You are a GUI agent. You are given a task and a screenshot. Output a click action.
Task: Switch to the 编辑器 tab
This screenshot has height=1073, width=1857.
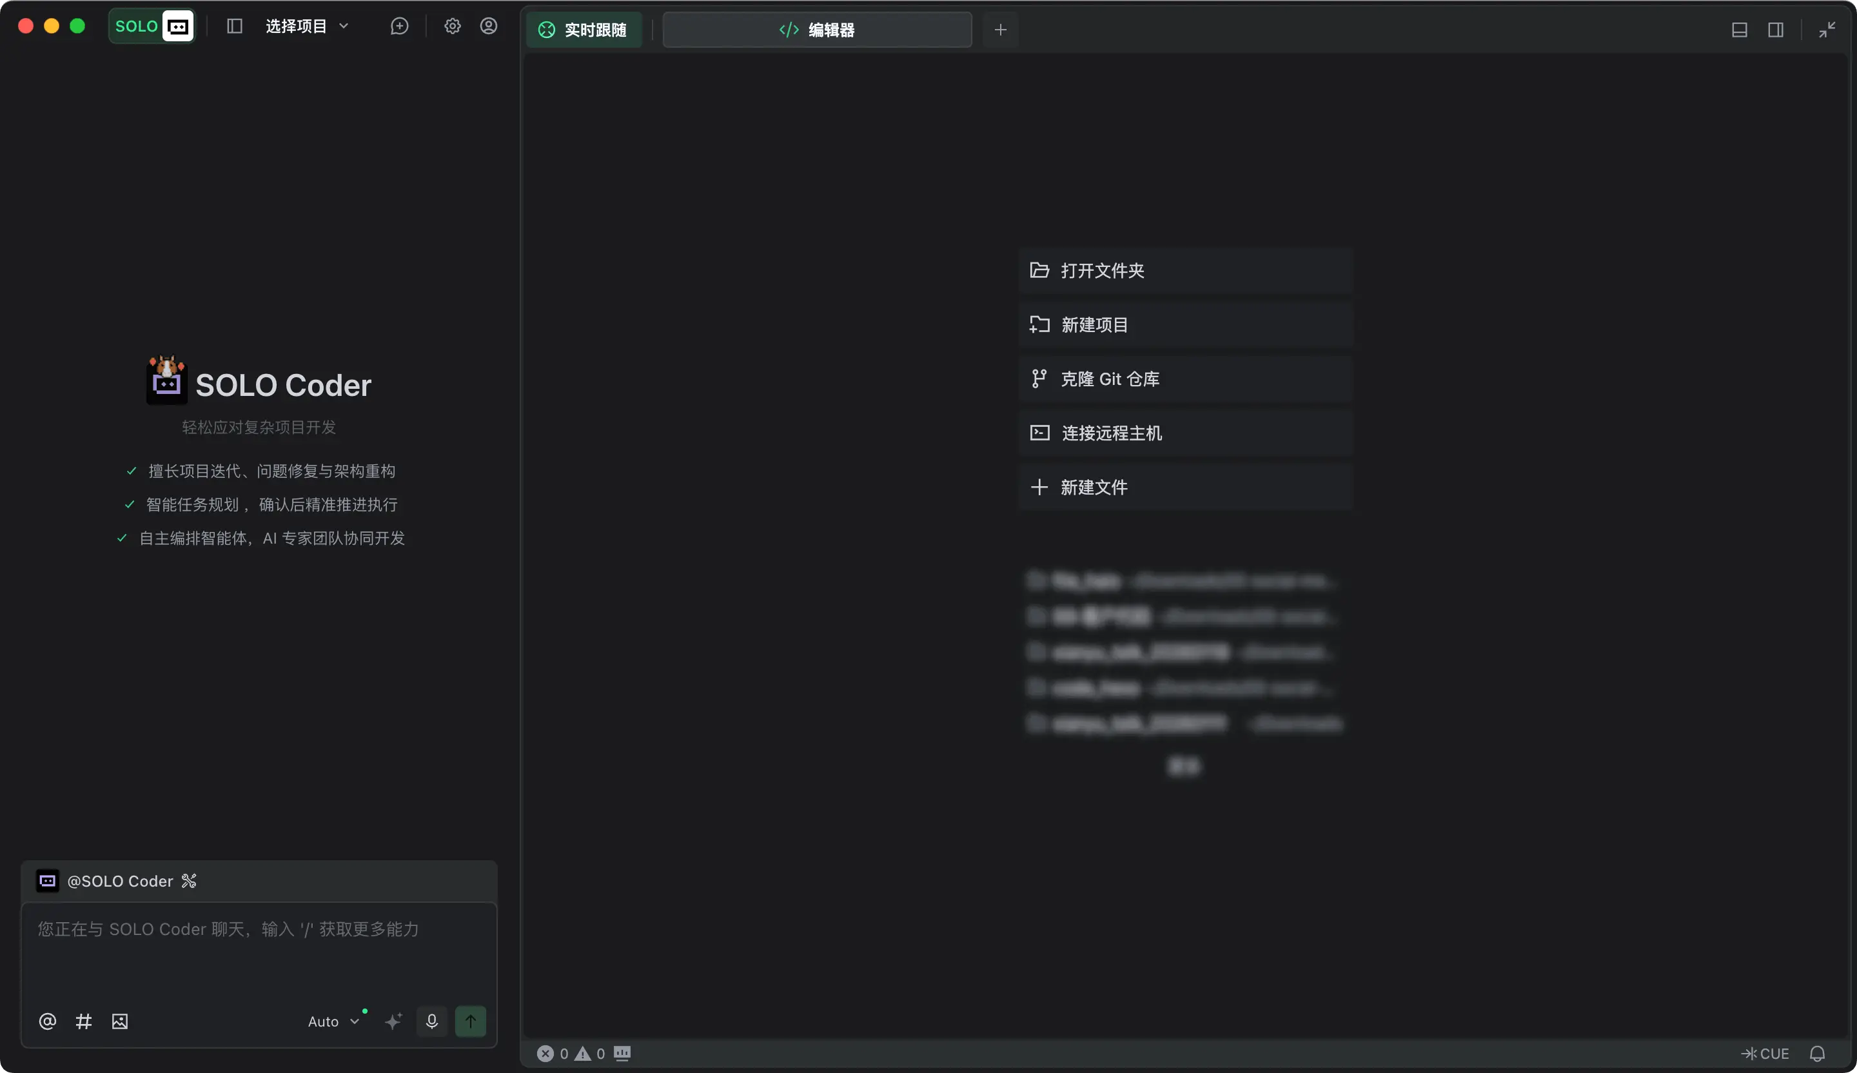pos(817,30)
